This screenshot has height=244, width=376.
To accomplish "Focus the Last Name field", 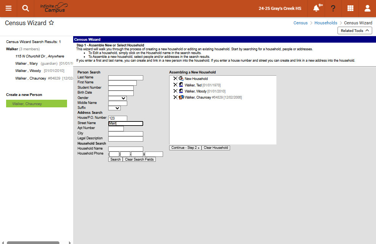I will tap(126, 78).
